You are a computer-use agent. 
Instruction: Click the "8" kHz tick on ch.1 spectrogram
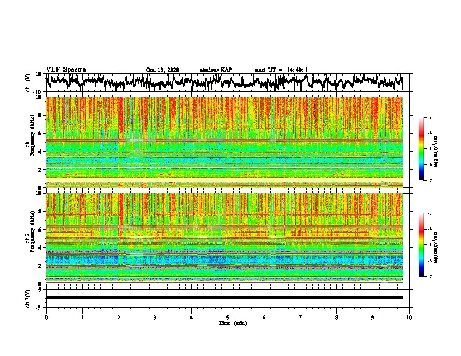41,115
